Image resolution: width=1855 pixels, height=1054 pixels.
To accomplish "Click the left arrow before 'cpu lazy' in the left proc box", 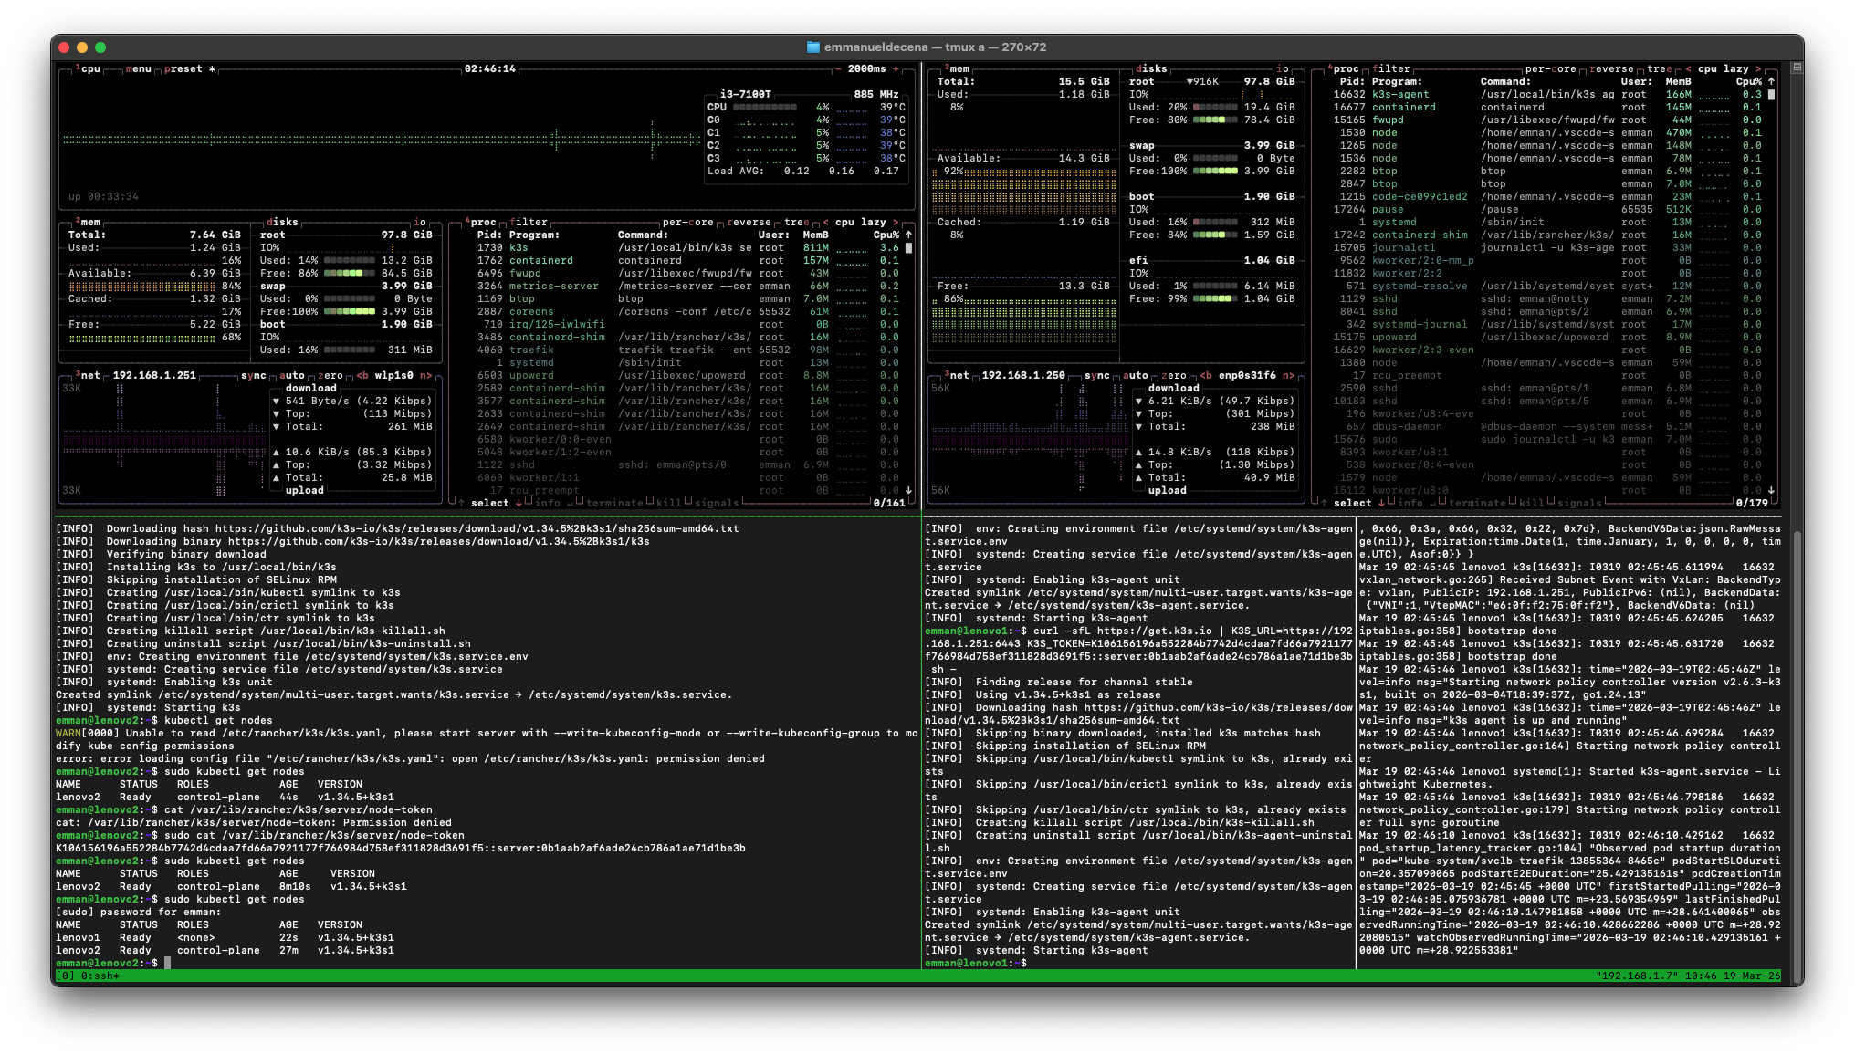I will pyautogui.click(x=825, y=222).
